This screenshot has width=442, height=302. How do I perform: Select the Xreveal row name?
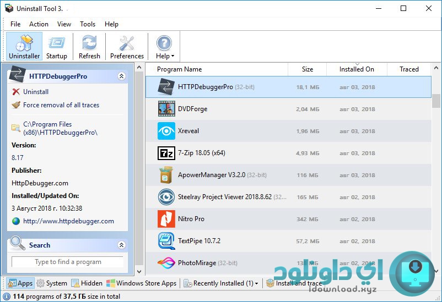(188, 131)
